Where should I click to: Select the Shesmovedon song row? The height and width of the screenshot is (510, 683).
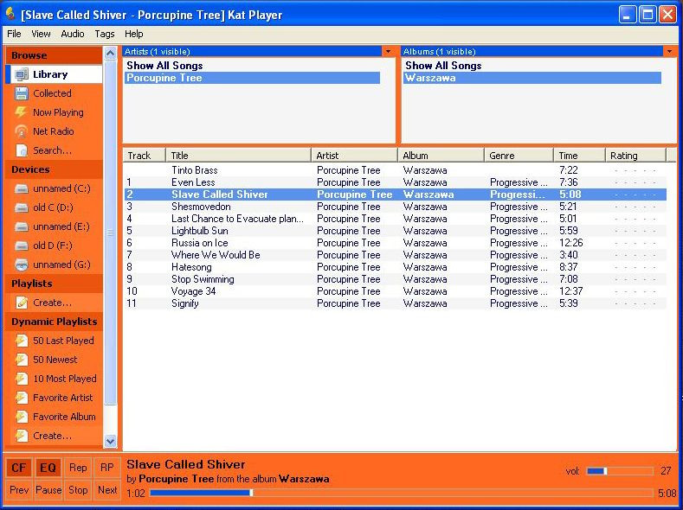click(395, 207)
